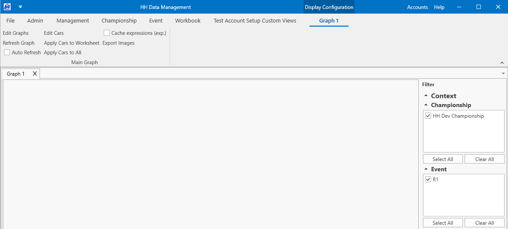The height and width of the screenshot is (229, 508).
Task: Click Refresh Graph command
Action: [18, 43]
